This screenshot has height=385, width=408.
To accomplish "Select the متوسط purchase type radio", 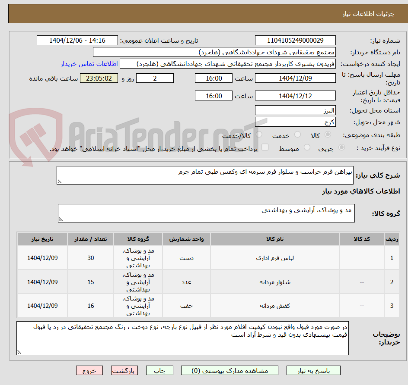I will [x=307, y=147].
